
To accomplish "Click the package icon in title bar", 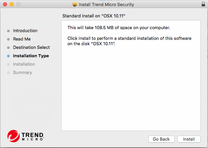I will click(74, 4).
